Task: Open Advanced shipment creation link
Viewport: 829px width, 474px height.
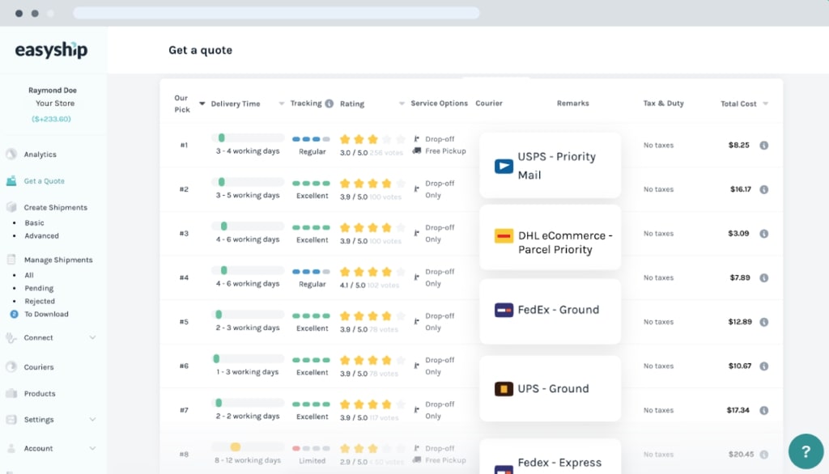Action: point(41,236)
